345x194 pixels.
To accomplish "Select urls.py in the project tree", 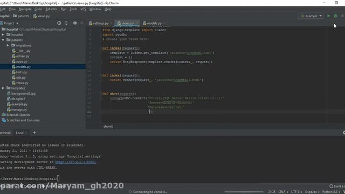I will click(x=19, y=78).
